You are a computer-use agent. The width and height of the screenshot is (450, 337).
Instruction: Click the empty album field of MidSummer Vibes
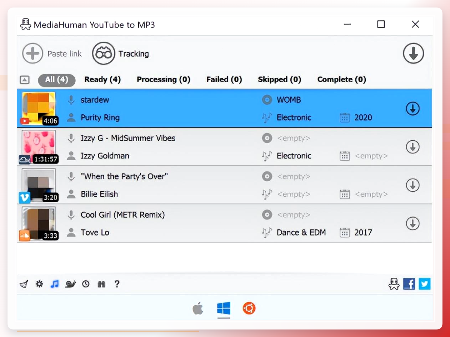click(x=294, y=138)
